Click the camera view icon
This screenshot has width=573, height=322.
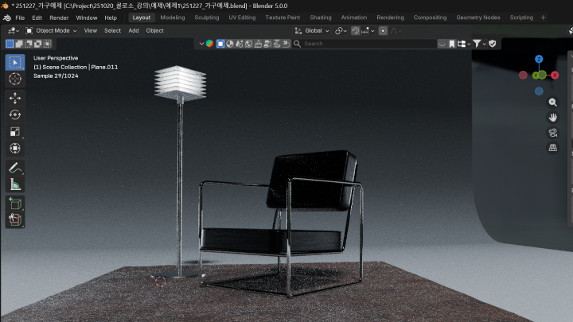click(553, 132)
